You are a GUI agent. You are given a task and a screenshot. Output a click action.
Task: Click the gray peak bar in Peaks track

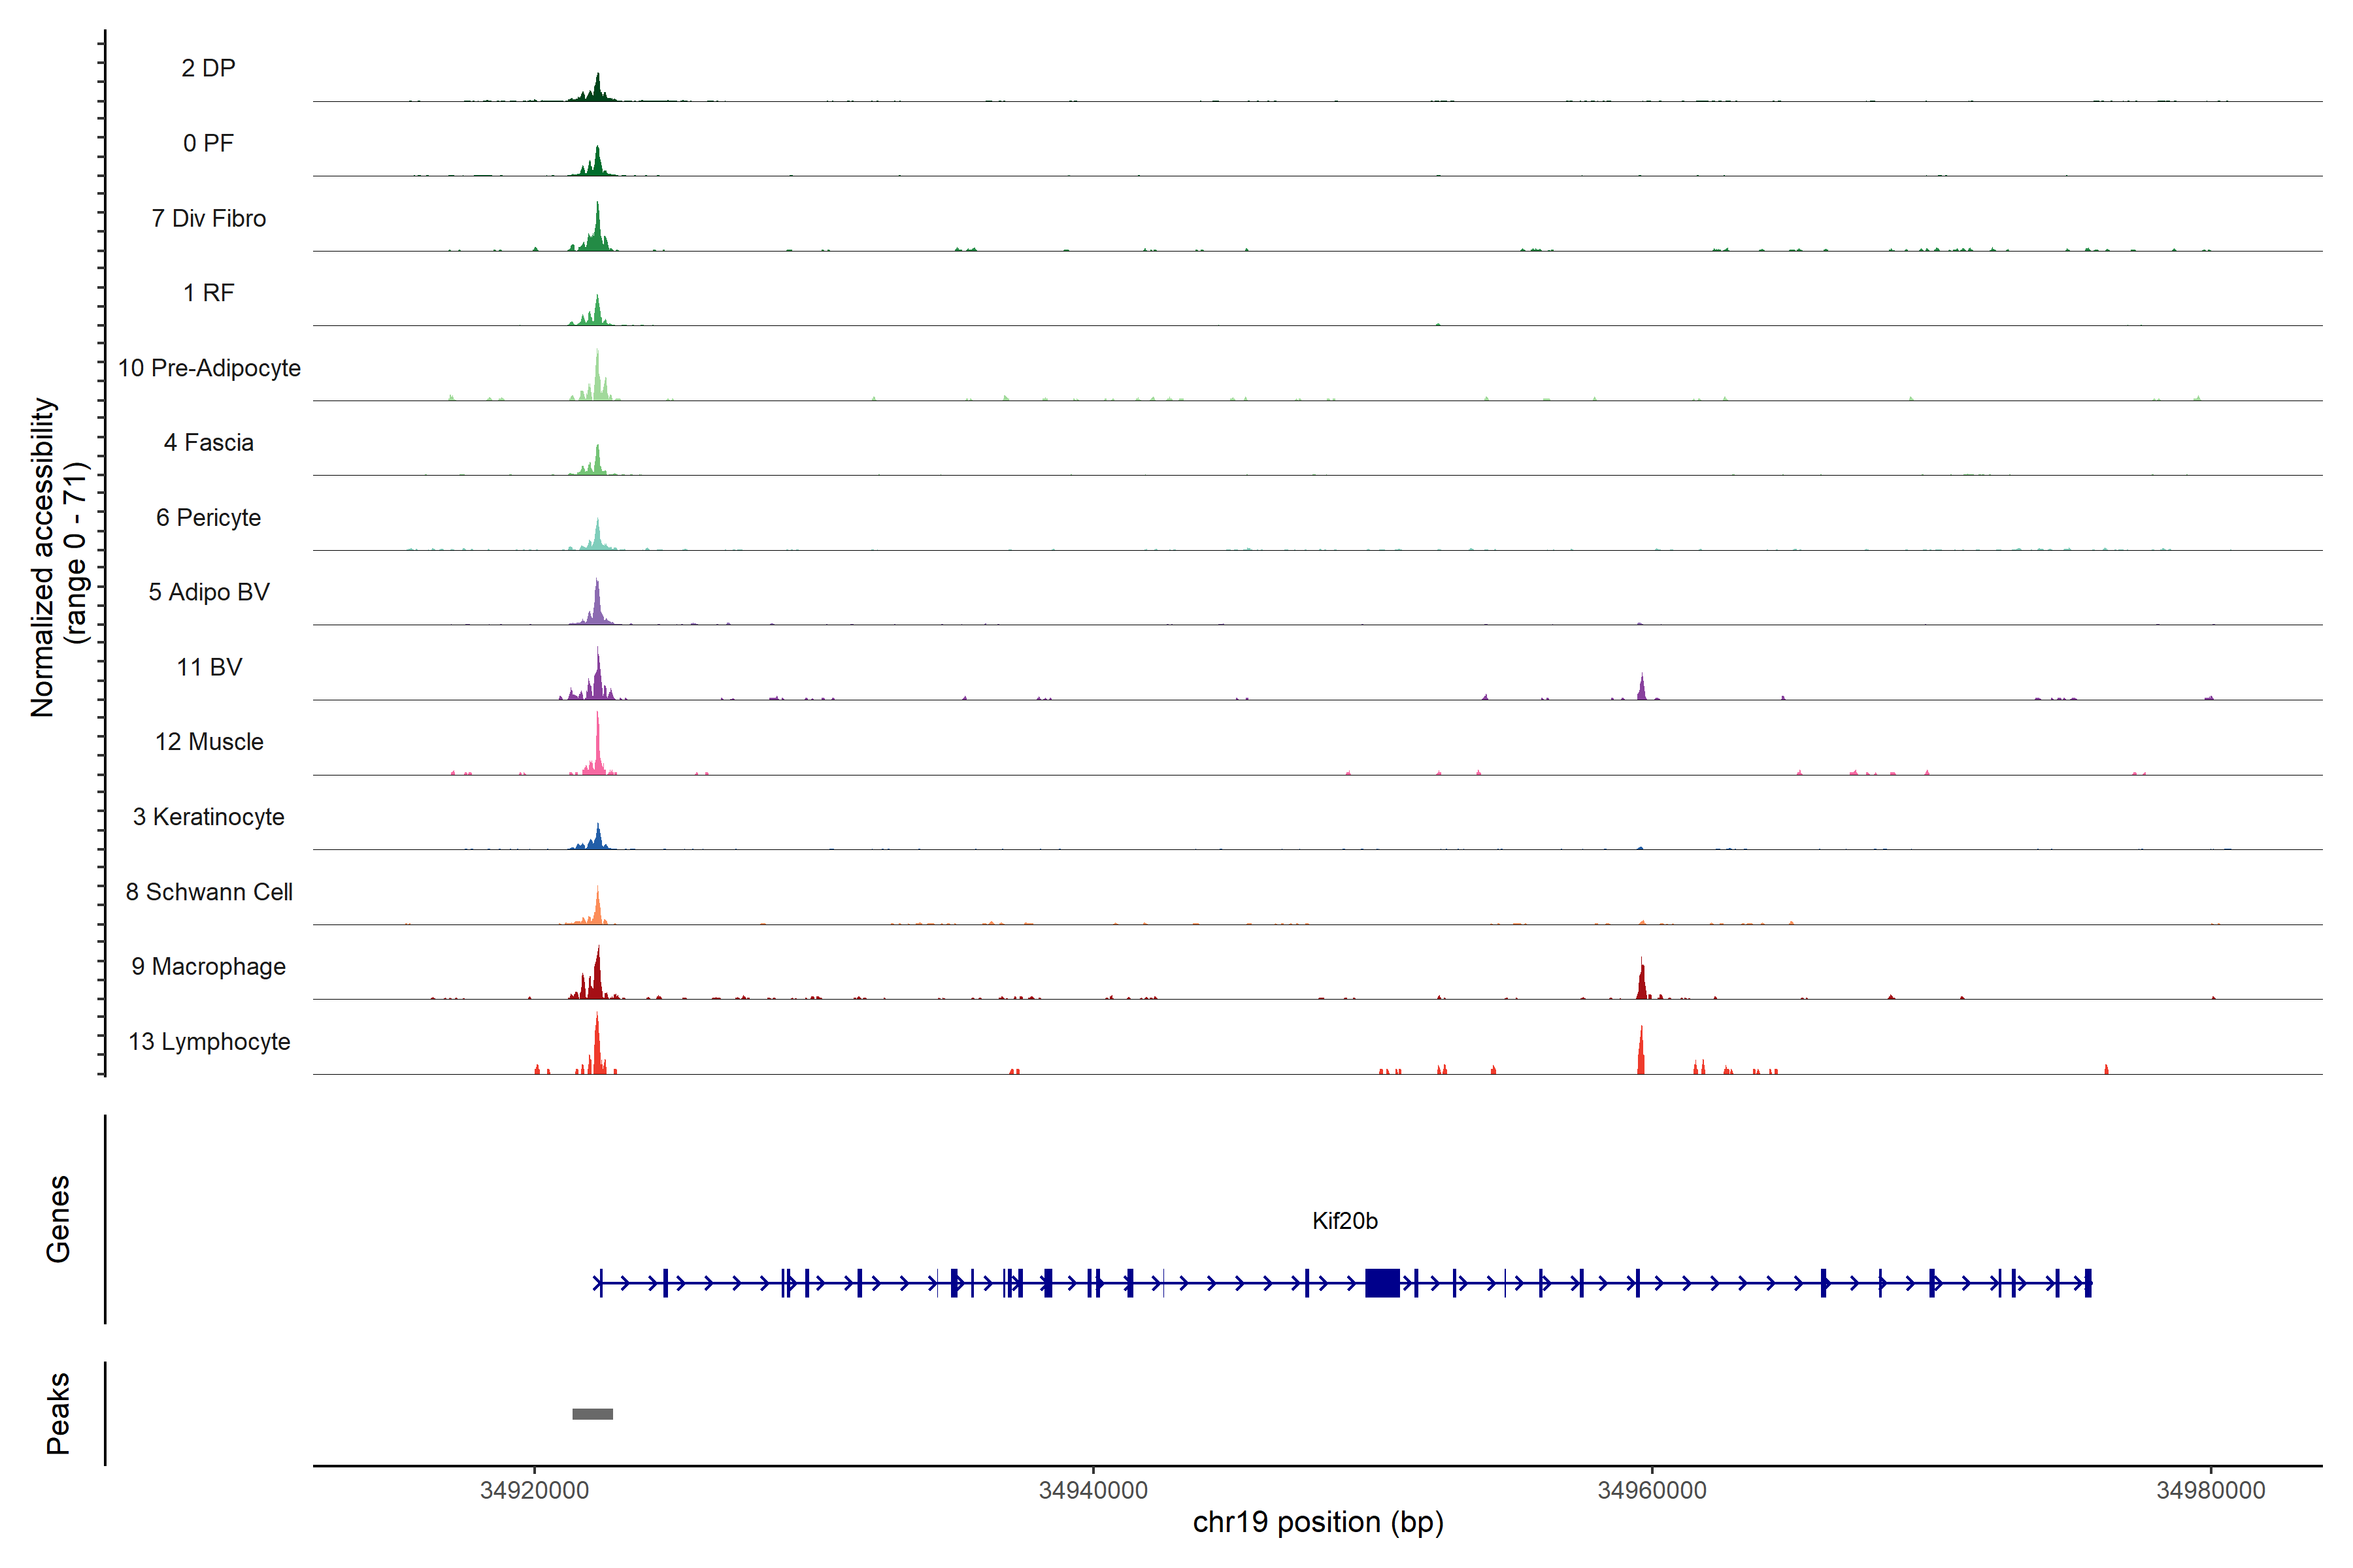coord(592,1413)
